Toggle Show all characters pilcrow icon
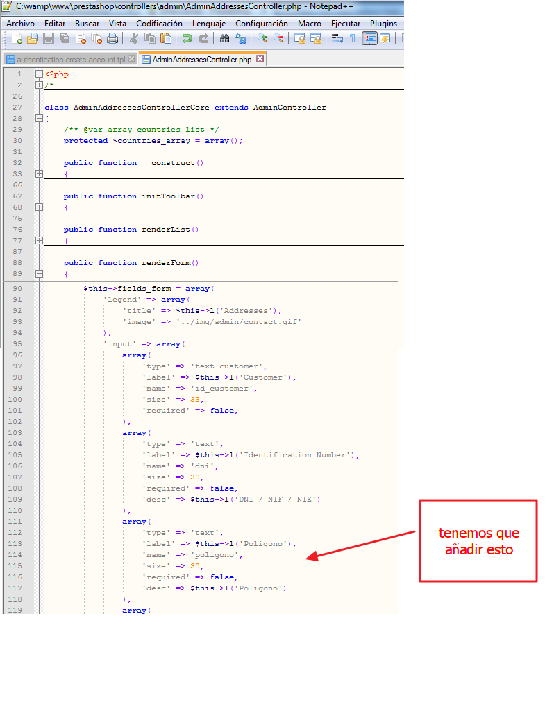Screen dimensions: 554x716 353,38
